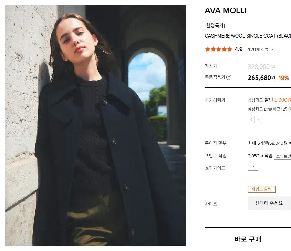Click the 삼성카드 할인 5,000원 benefit text
The width and height of the screenshot is (291, 251).
pyautogui.click(x=269, y=100)
